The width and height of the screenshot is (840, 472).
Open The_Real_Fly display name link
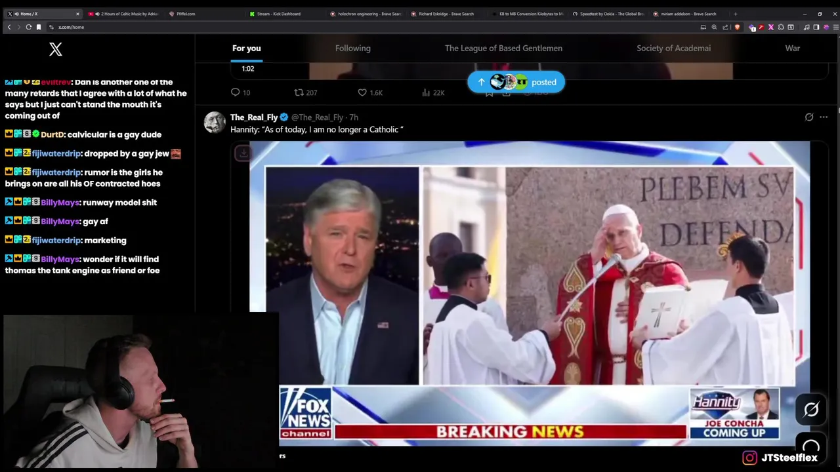click(x=254, y=117)
